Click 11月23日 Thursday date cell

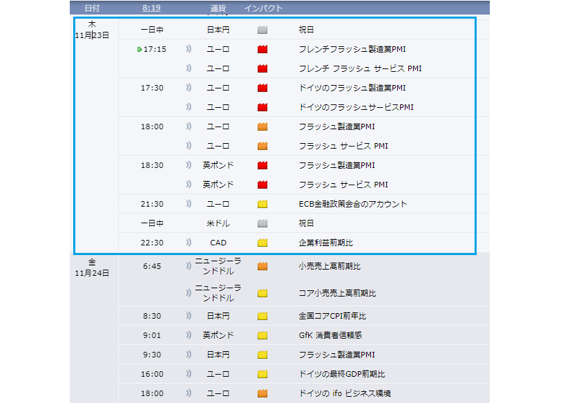92,30
